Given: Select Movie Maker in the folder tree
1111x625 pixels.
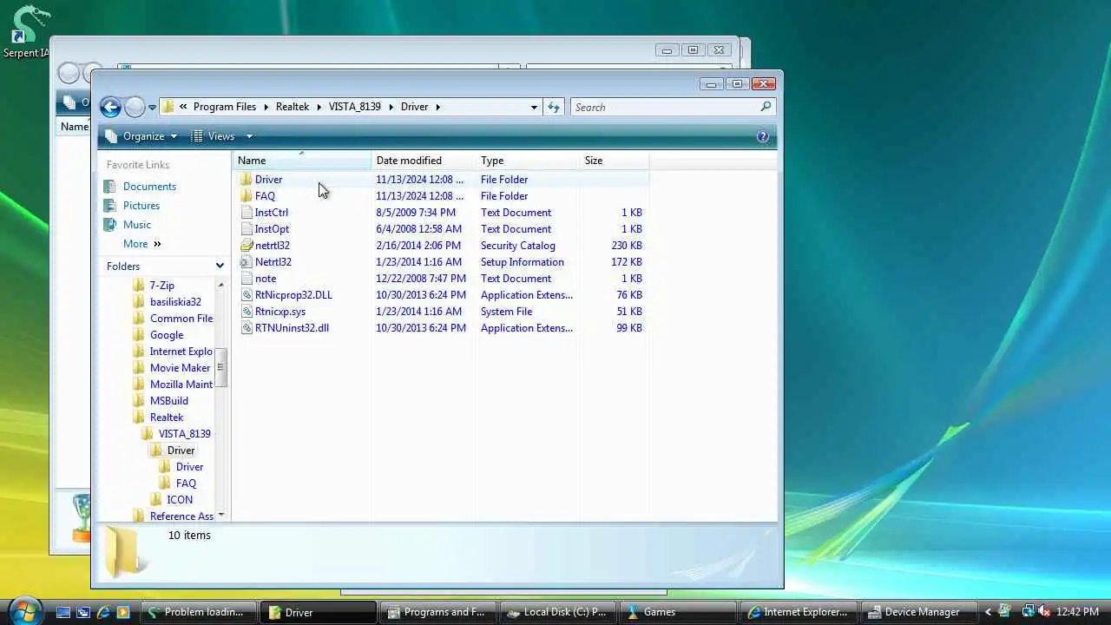Looking at the screenshot, I should tap(180, 368).
